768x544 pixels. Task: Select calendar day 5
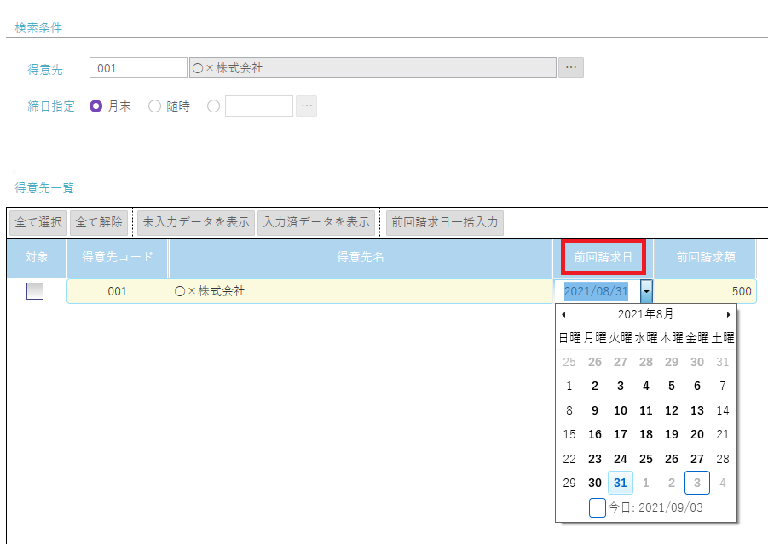(x=672, y=386)
